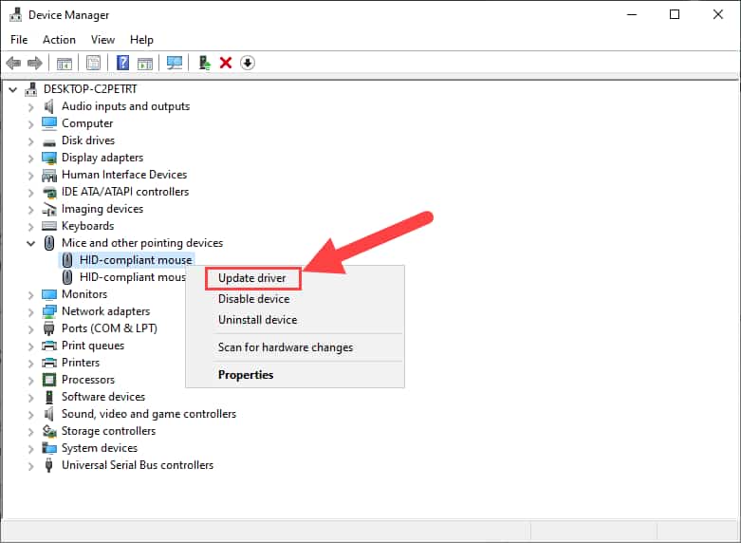Screen dimensions: 741x543
Task: Click the Properties sheet toolbar icon
Action: click(94, 63)
